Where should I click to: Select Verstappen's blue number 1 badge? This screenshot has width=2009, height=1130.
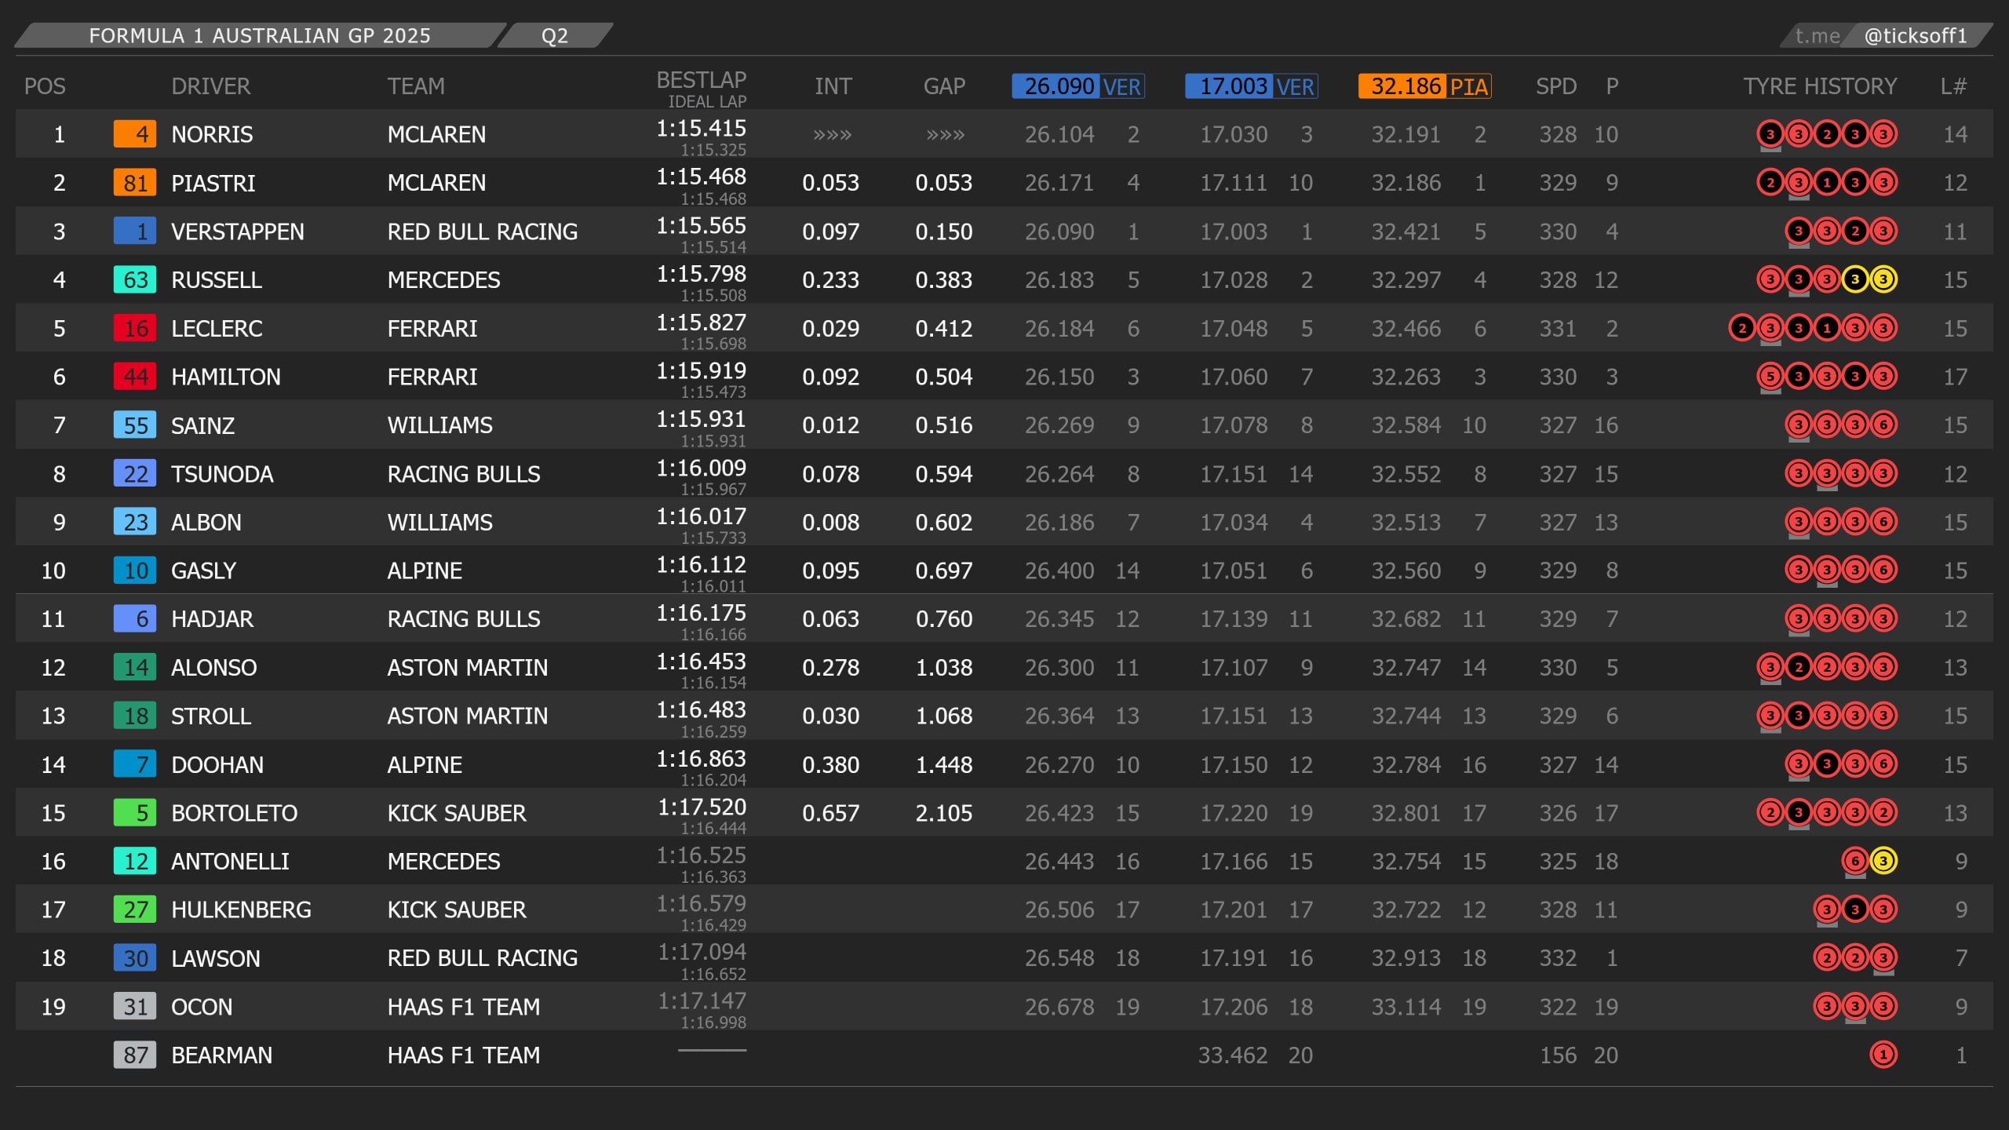tap(135, 231)
